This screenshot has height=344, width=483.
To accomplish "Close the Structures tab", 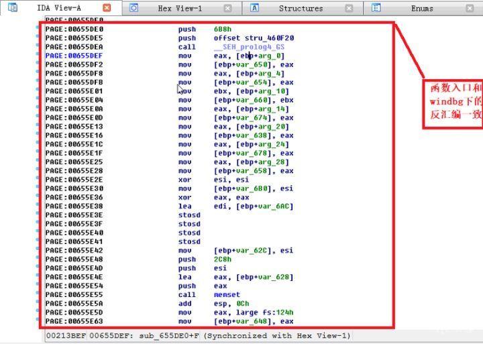I will point(349,8).
